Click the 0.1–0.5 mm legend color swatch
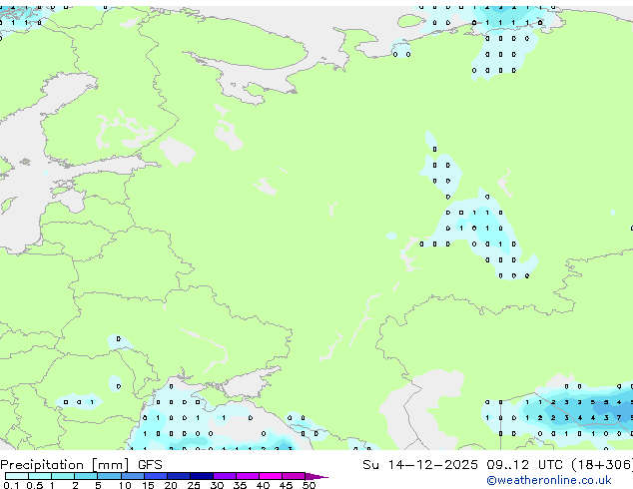The image size is (633, 489). coord(17,476)
